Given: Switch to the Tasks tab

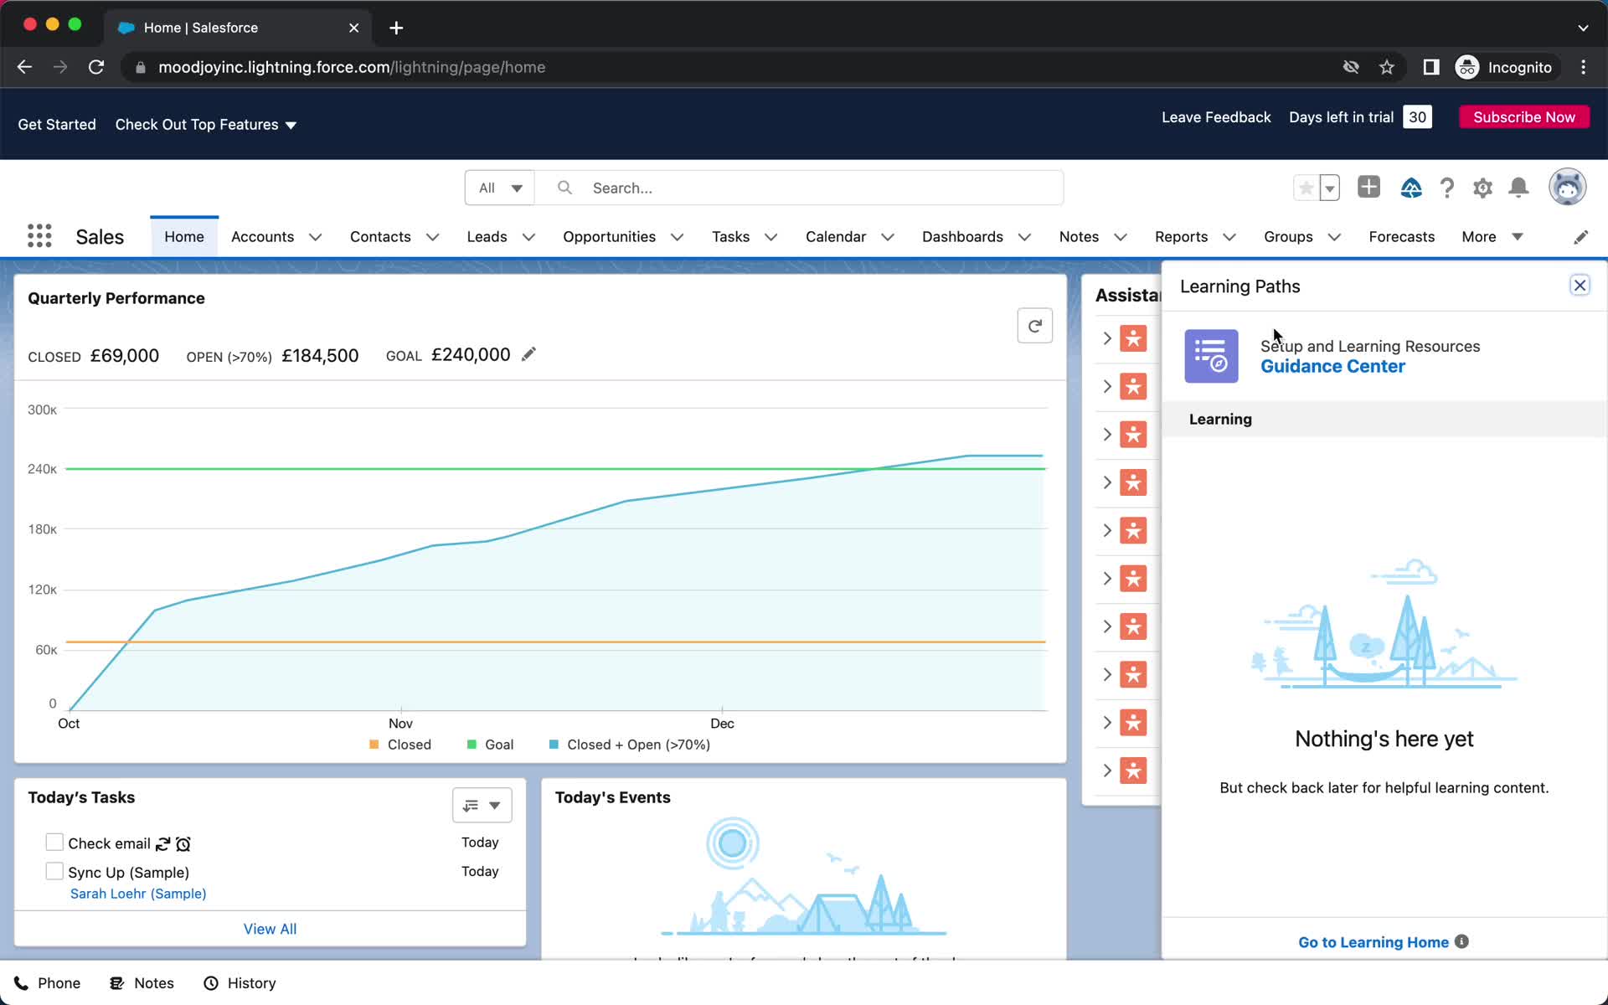Looking at the screenshot, I should (730, 237).
